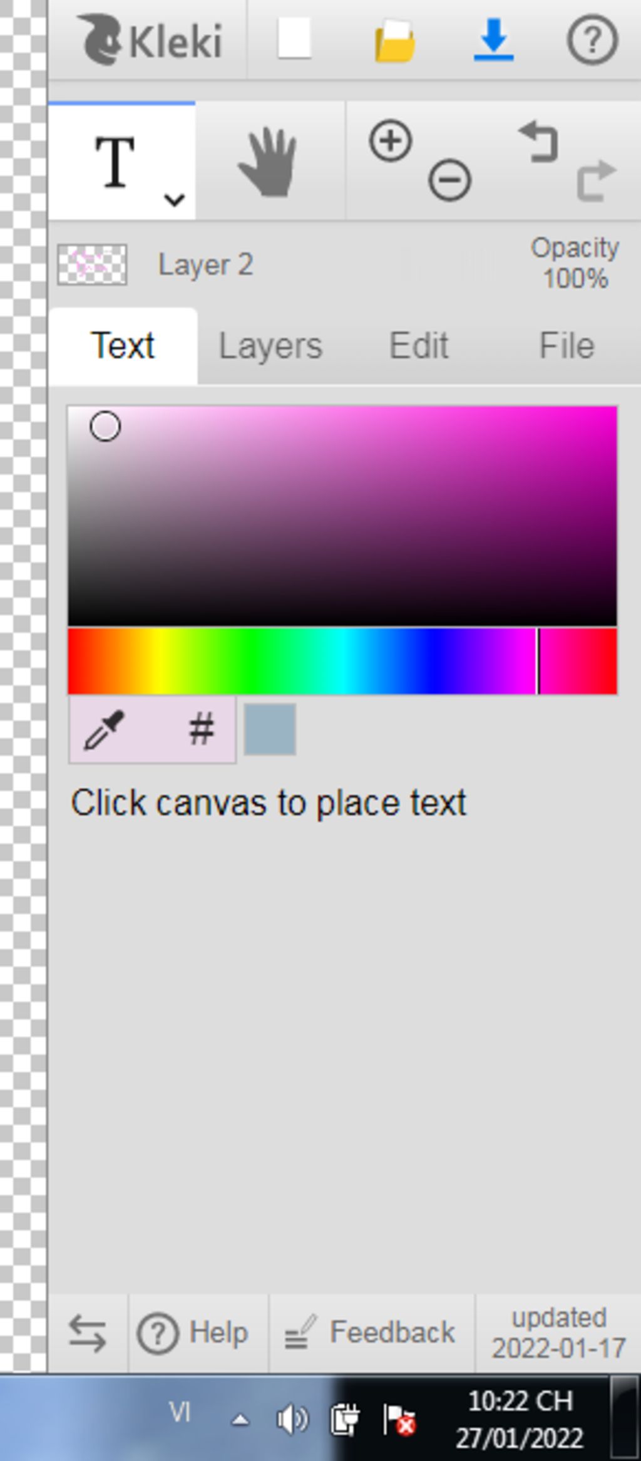
Task: Create a new blank image
Action: [x=294, y=39]
